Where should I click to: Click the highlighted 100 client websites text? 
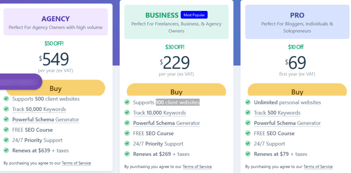tap(178, 102)
